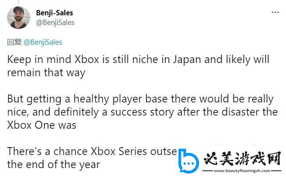Click the word "Japan" in the tweet
Viewport: 286px width, 176px height.
[x=186, y=59]
